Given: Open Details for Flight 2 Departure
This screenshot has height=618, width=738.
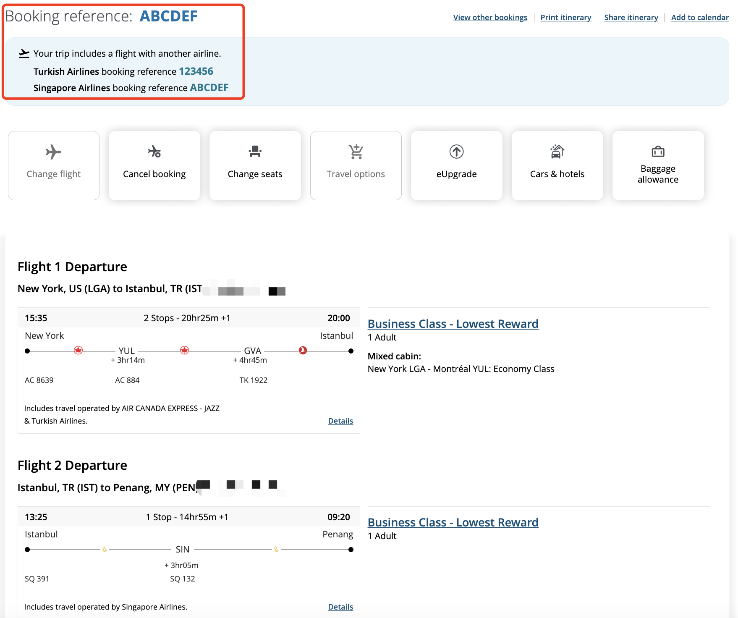Looking at the screenshot, I should pos(340,607).
